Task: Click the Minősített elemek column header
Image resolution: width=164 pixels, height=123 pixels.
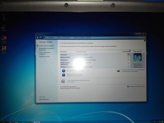Action: [x=81, y=52]
